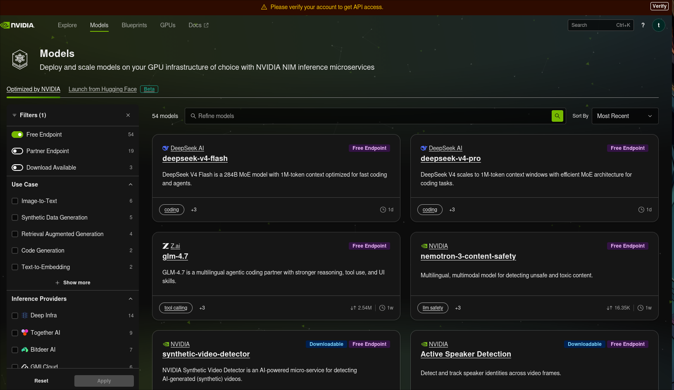674x390 pixels.
Task: Enable the Partner Endpoint toggle
Action: coord(17,151)
